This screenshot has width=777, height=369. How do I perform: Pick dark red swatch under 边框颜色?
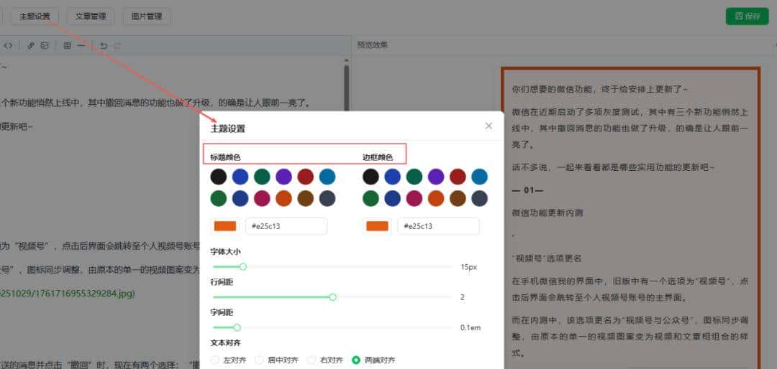(458, 177)
